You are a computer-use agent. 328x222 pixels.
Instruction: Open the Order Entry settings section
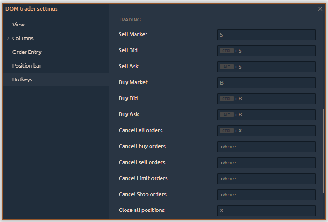point(27,52)
